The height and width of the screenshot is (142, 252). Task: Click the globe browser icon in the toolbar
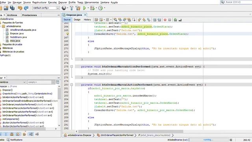(64, 8)
